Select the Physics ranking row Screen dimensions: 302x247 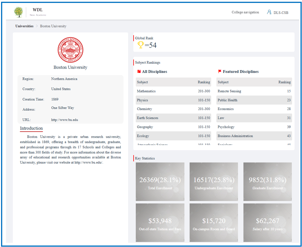(173, 100)
